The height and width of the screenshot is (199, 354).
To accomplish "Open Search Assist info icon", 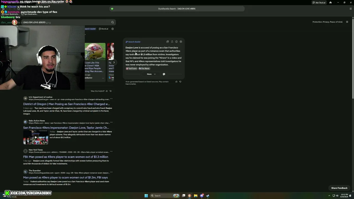I will click(x=176, y=42).
